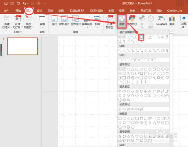Select the oval shape in recent shapes
188x147 pixels.
tap(141, 37)
